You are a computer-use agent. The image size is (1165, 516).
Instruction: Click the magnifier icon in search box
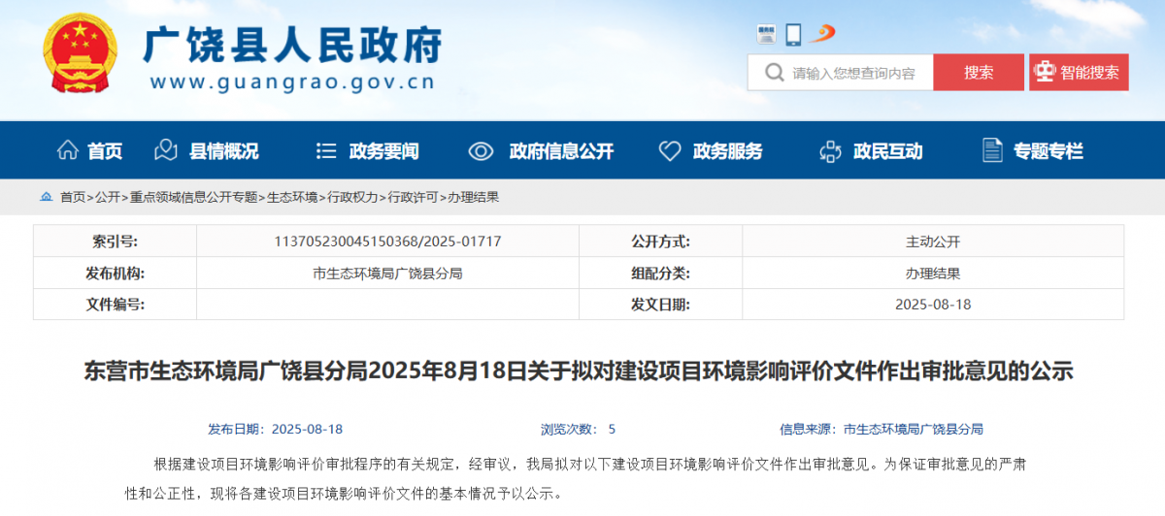tap(774, 73)
